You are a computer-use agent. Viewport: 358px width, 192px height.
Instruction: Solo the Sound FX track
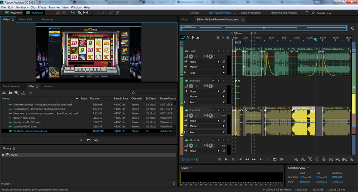click(219, 110)
